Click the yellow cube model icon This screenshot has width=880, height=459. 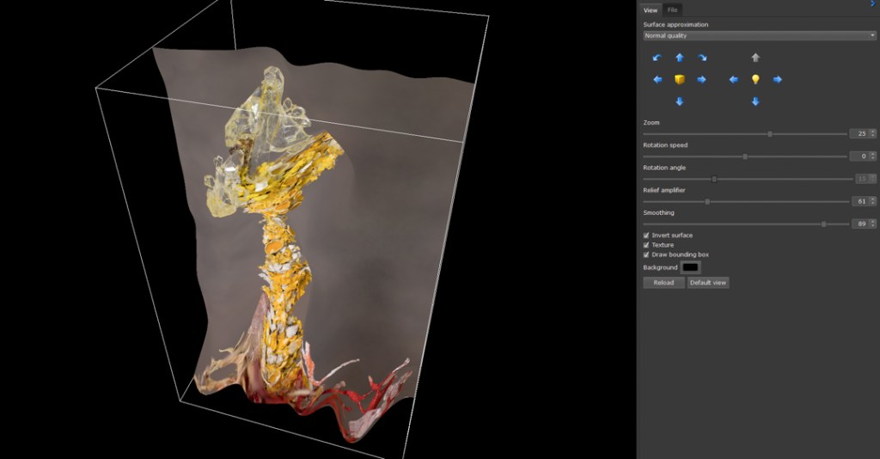[x=680, y=79]
